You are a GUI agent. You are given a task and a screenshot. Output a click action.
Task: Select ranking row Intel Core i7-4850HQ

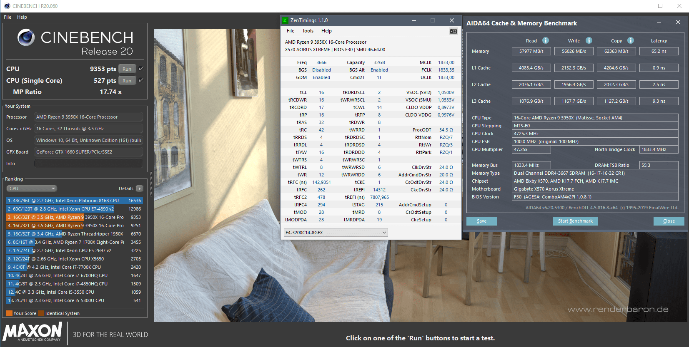click(x=74, y=284)
